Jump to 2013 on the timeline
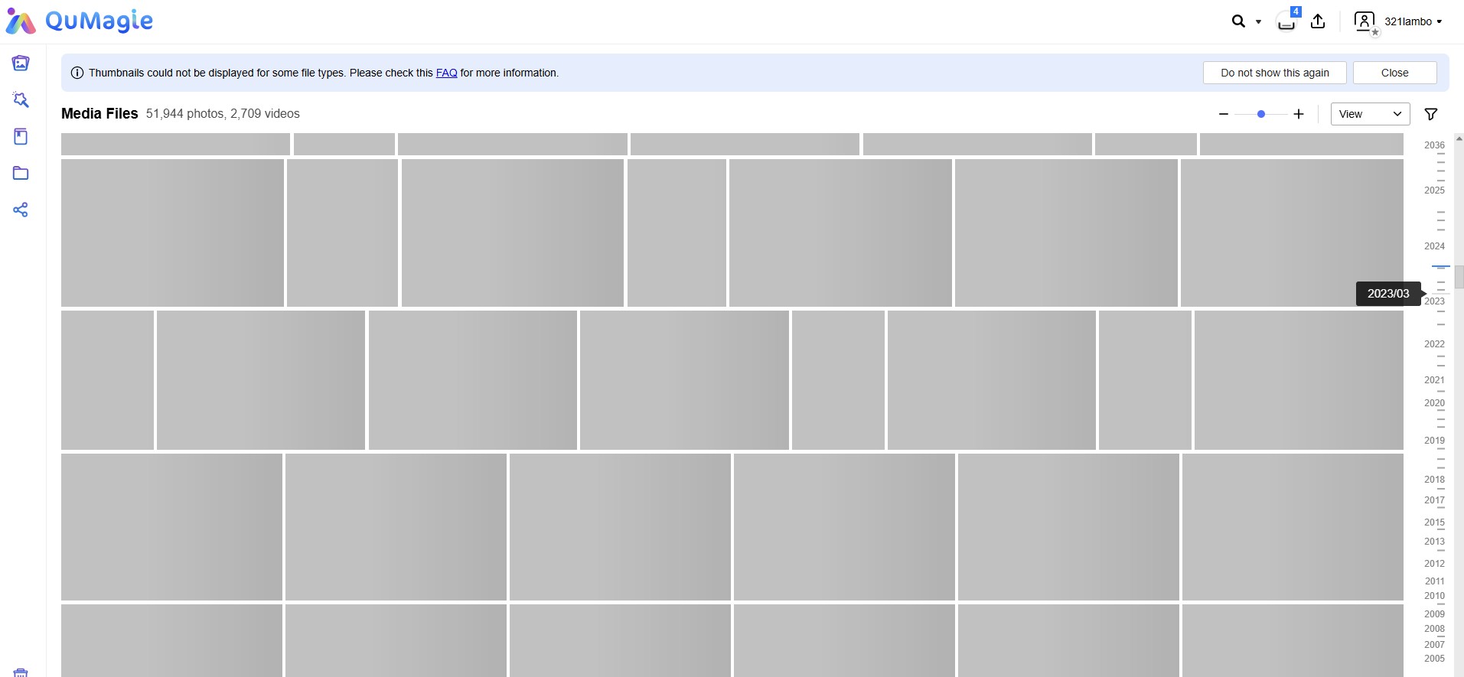This screenshot has height=677, width=1464. point(1434,541)
